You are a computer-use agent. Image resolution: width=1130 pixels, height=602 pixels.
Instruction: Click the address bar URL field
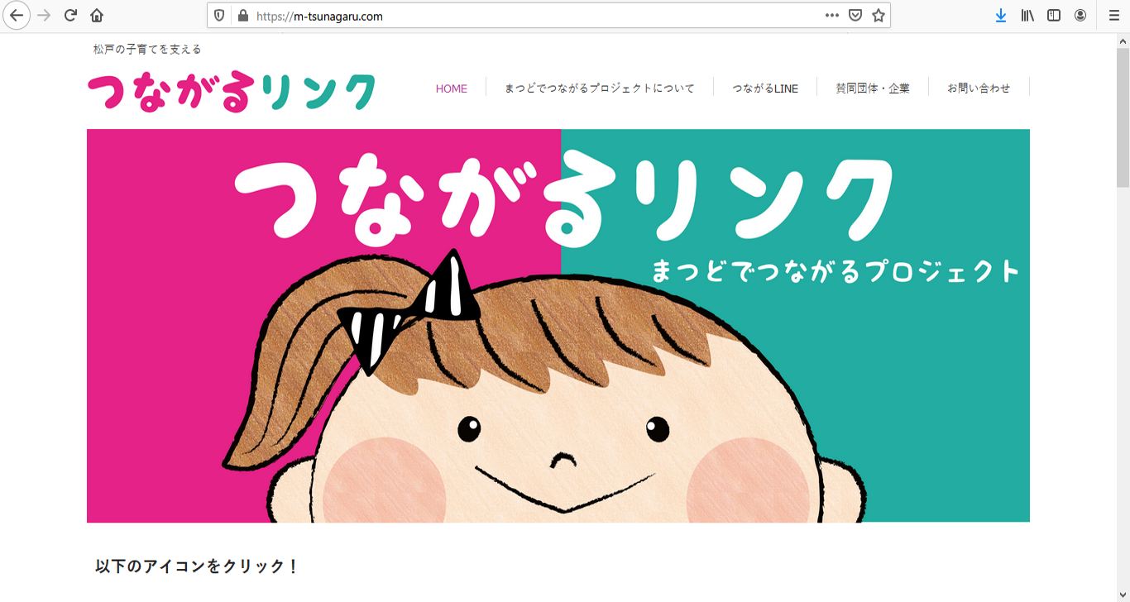529,16
